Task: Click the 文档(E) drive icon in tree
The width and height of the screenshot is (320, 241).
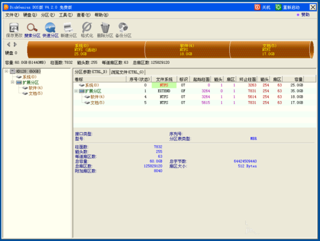Action: click(x=25, y=93)
